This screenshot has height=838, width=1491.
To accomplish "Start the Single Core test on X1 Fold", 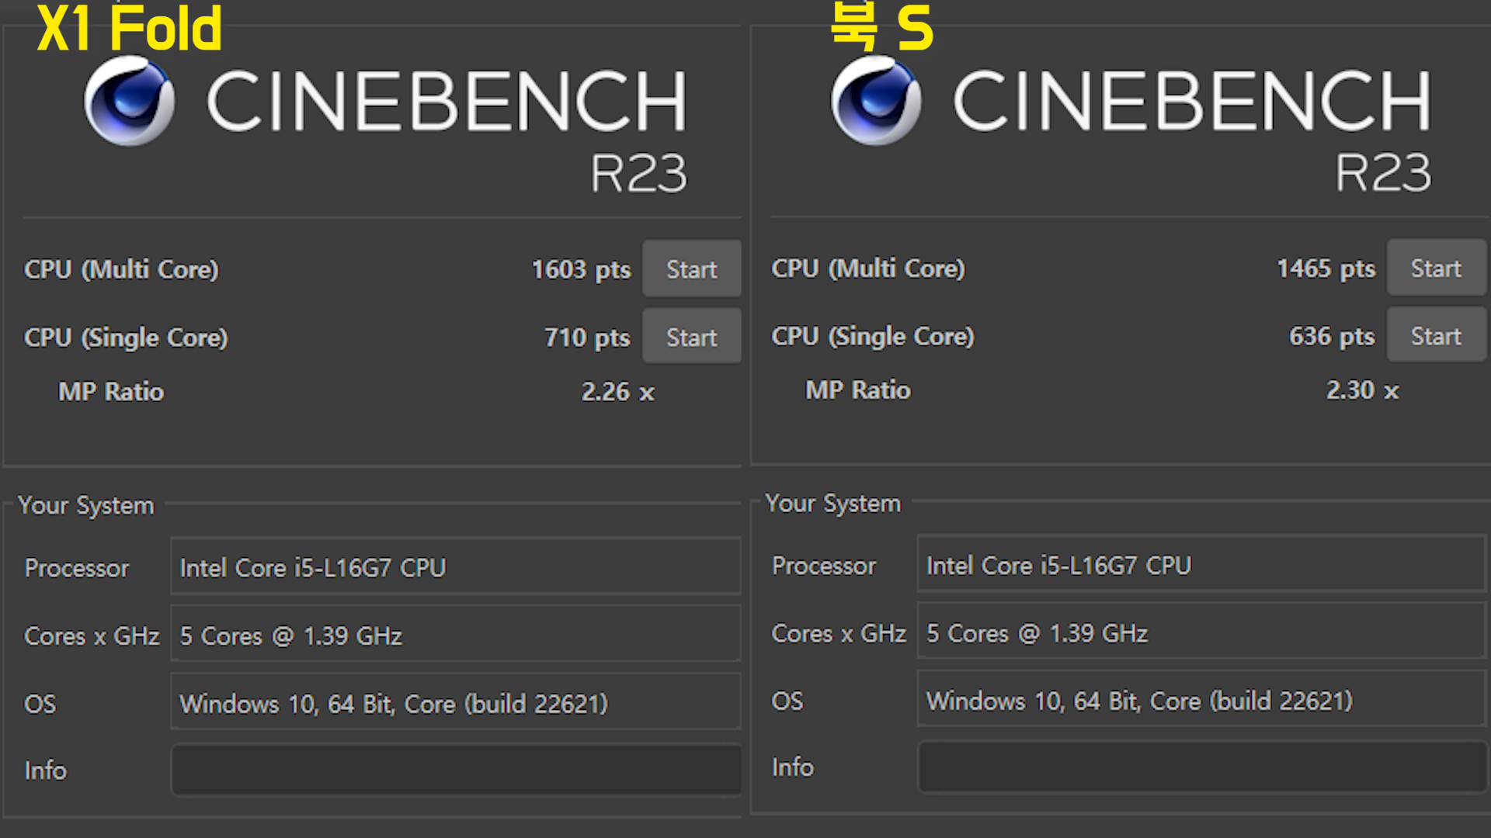I will (x=691, y=337).
